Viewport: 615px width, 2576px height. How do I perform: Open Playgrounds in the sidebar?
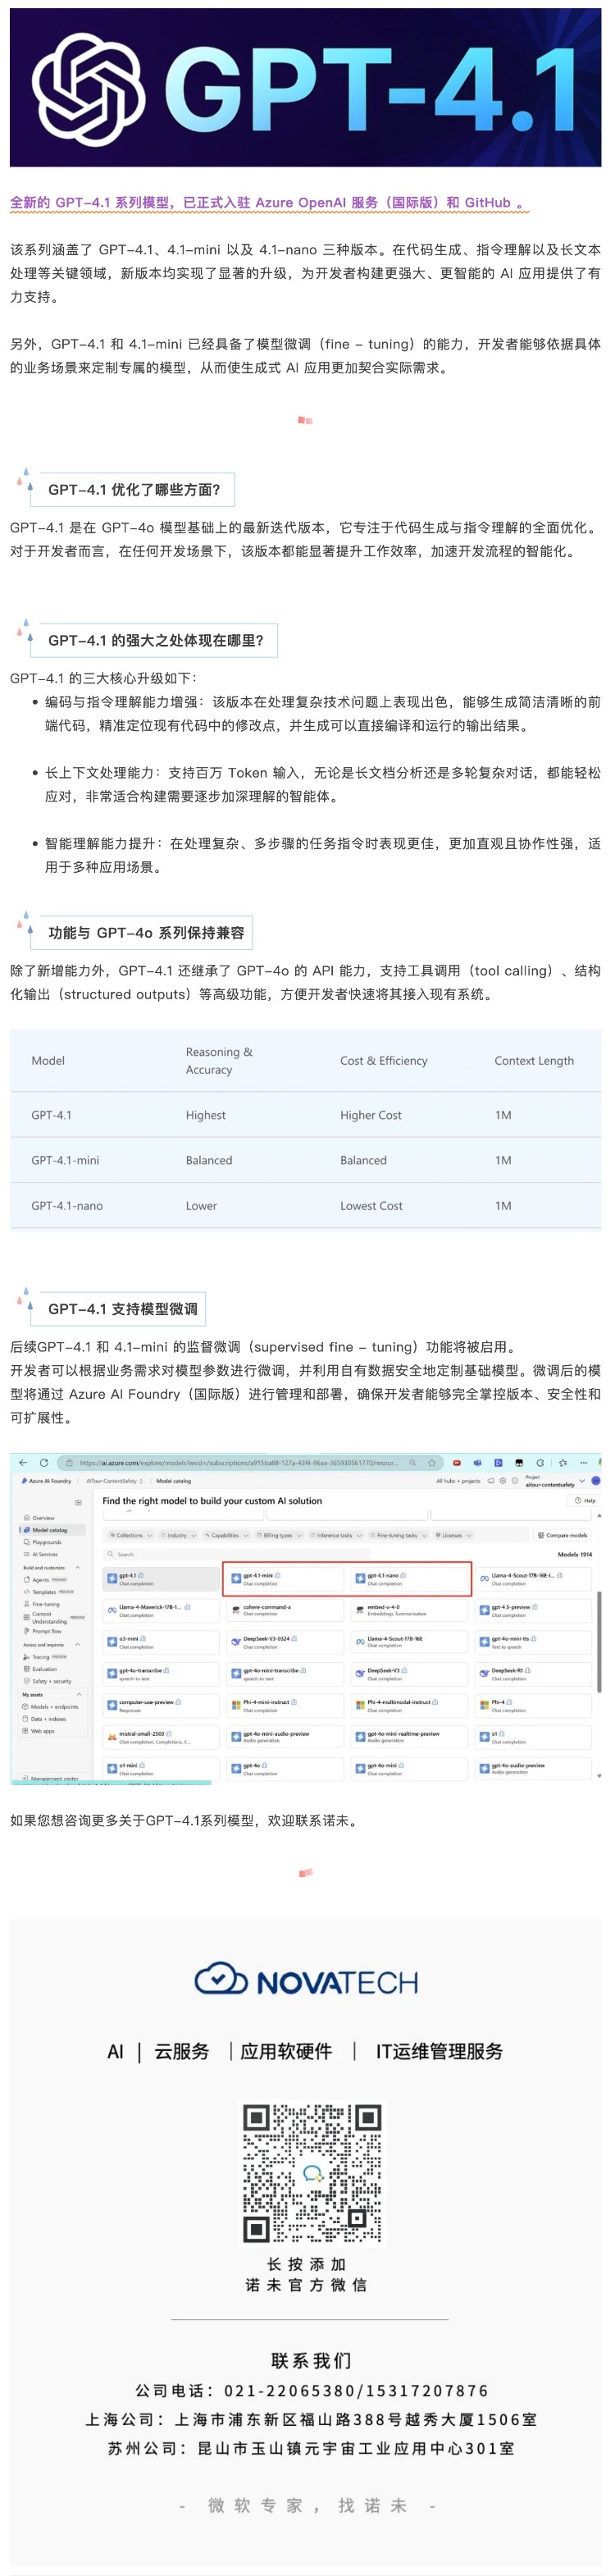(42, 1542)
